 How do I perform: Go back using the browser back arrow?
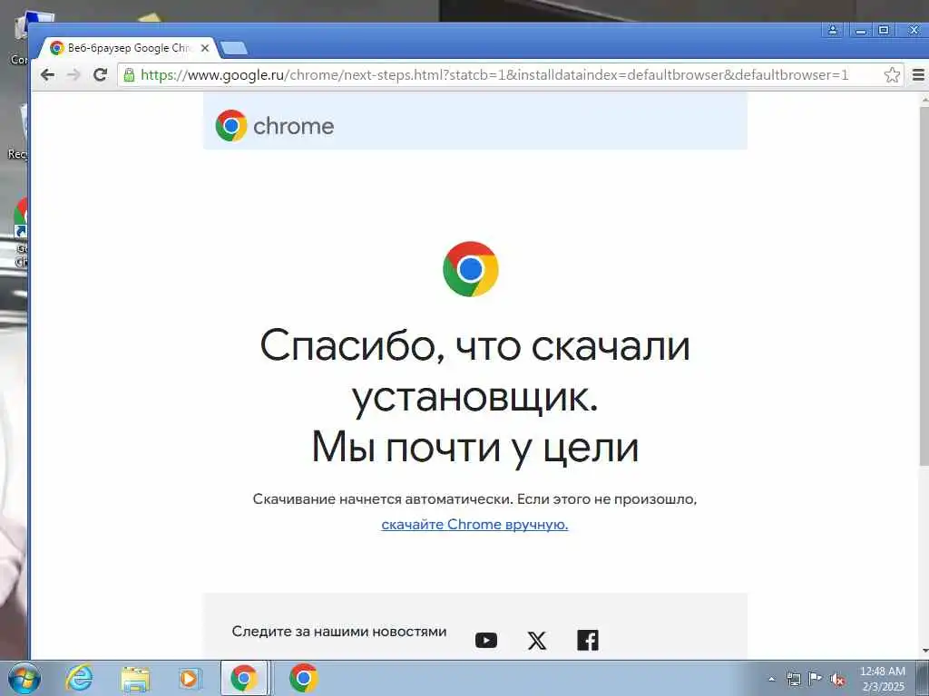tap(47, 74)
